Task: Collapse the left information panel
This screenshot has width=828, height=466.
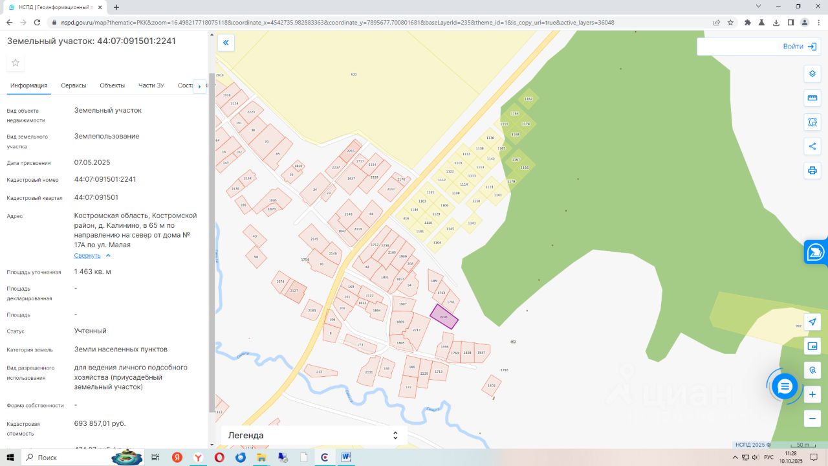Action: 226,43
